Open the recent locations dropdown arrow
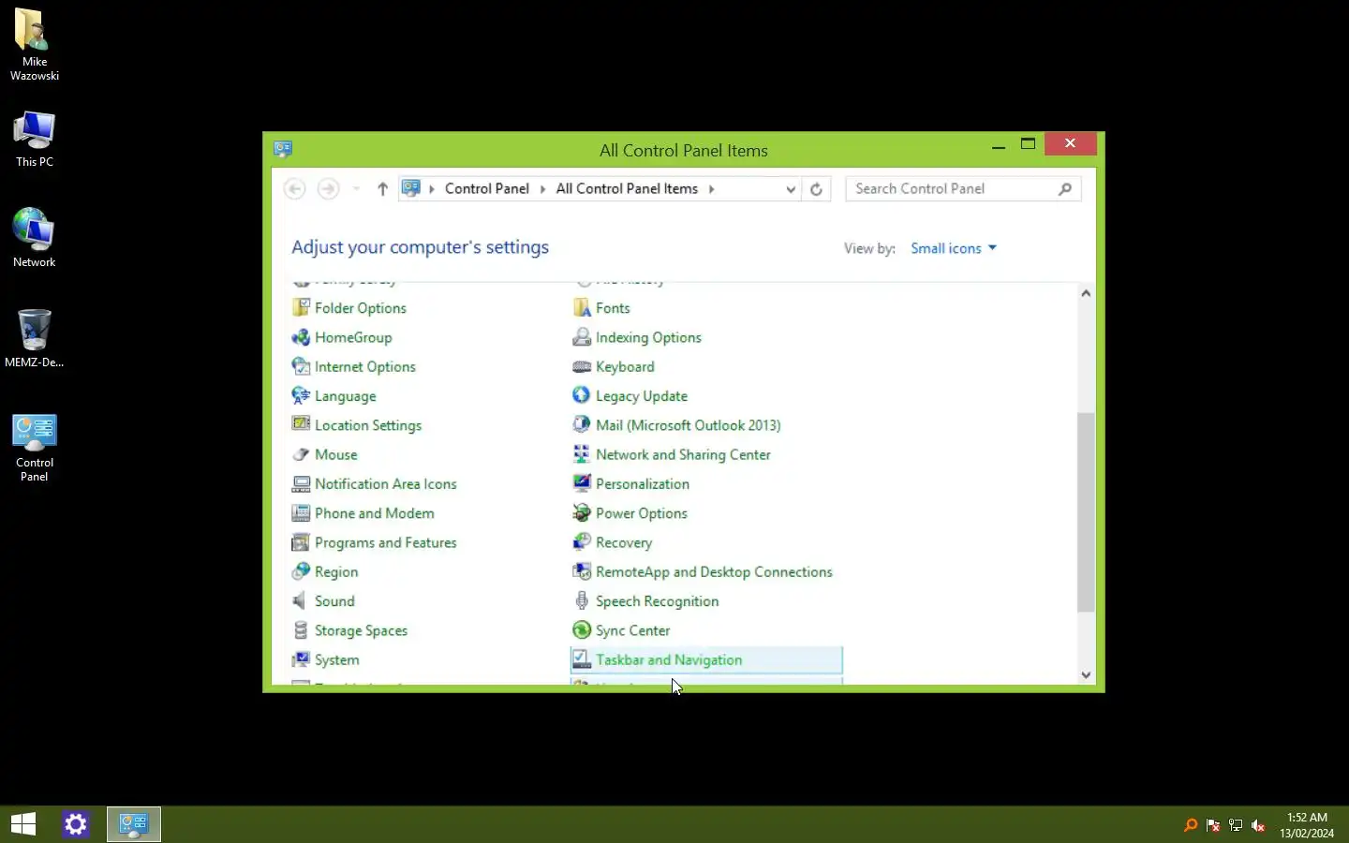The width and height of the screenshot is (1349, 843). (x=356, y=189)
